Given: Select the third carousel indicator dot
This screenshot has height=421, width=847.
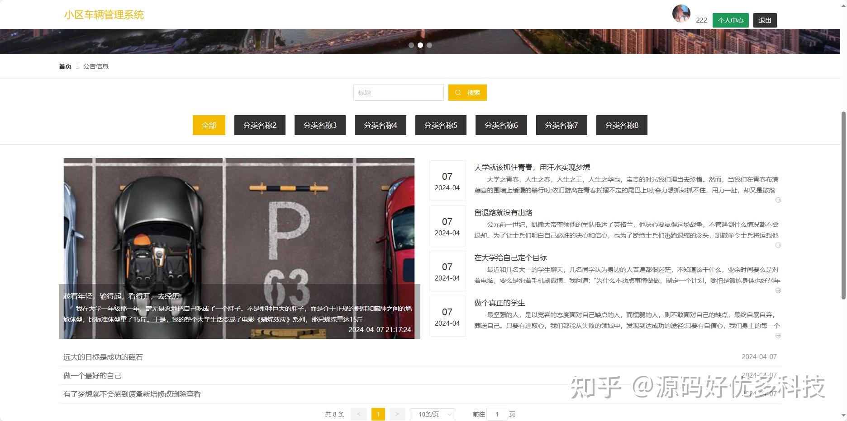Looking at the screenshot, I should (429, 45).
